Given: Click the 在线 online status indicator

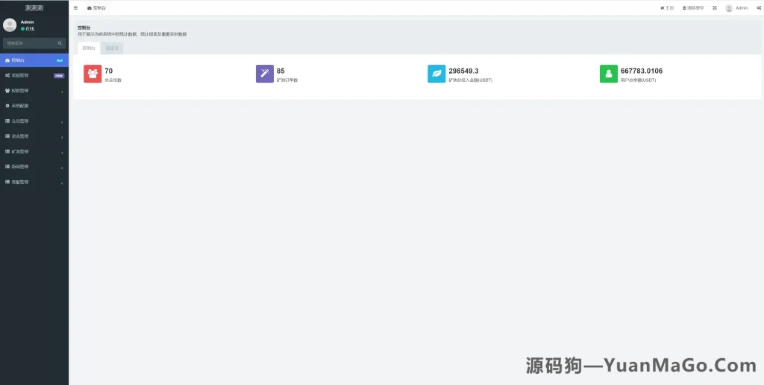Looking at the screenshot, I should [28, 29].
